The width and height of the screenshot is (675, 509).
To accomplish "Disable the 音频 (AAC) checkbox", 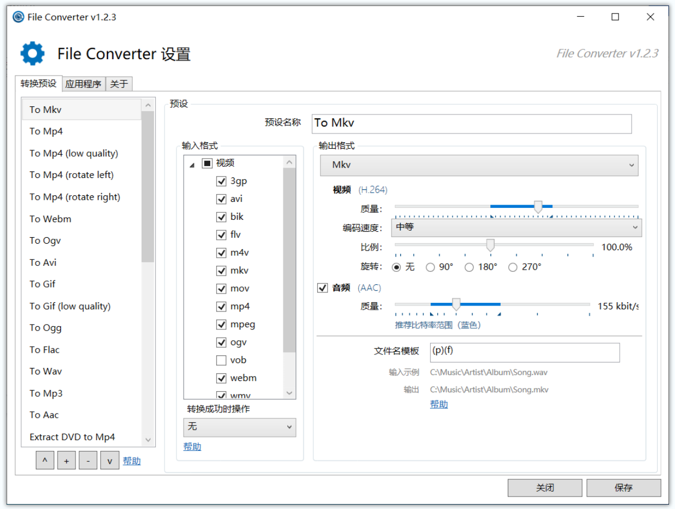I will pyautogui.click(x=322, y=288).
